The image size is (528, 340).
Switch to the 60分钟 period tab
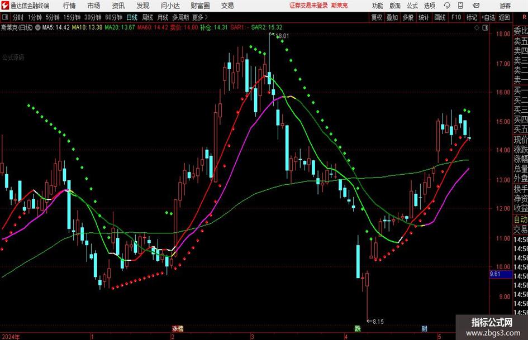[x=113, y=17]
